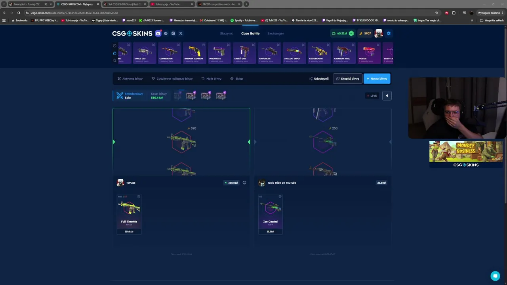The width and height of the screenshot is (507, 285).
Task: Open the live chat support bubble
Action: pyautogui.click(x=495, y=276)
